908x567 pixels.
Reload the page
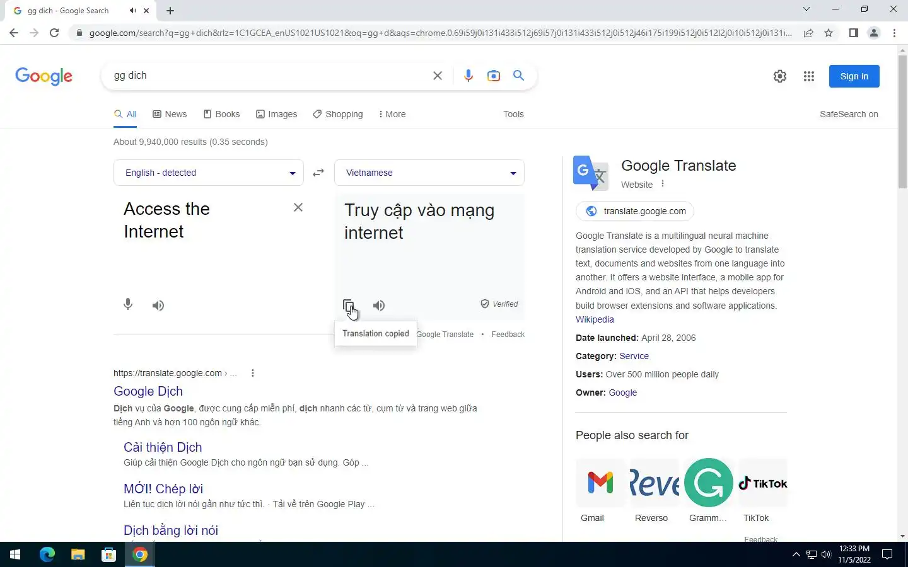point(54,33)
